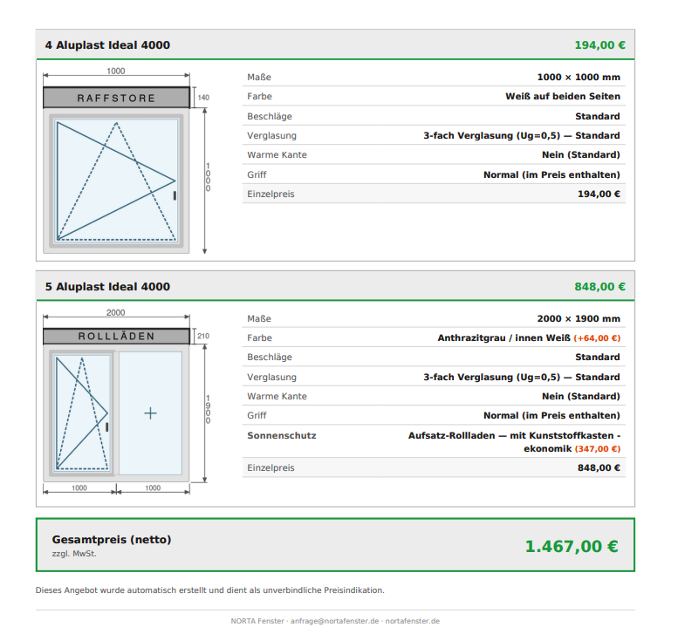Image resolution: width=678 pixels, height=634 pixels.
Task: Click the 210 height marker beside ROLLLÄDEN
Action: [203, 337]
